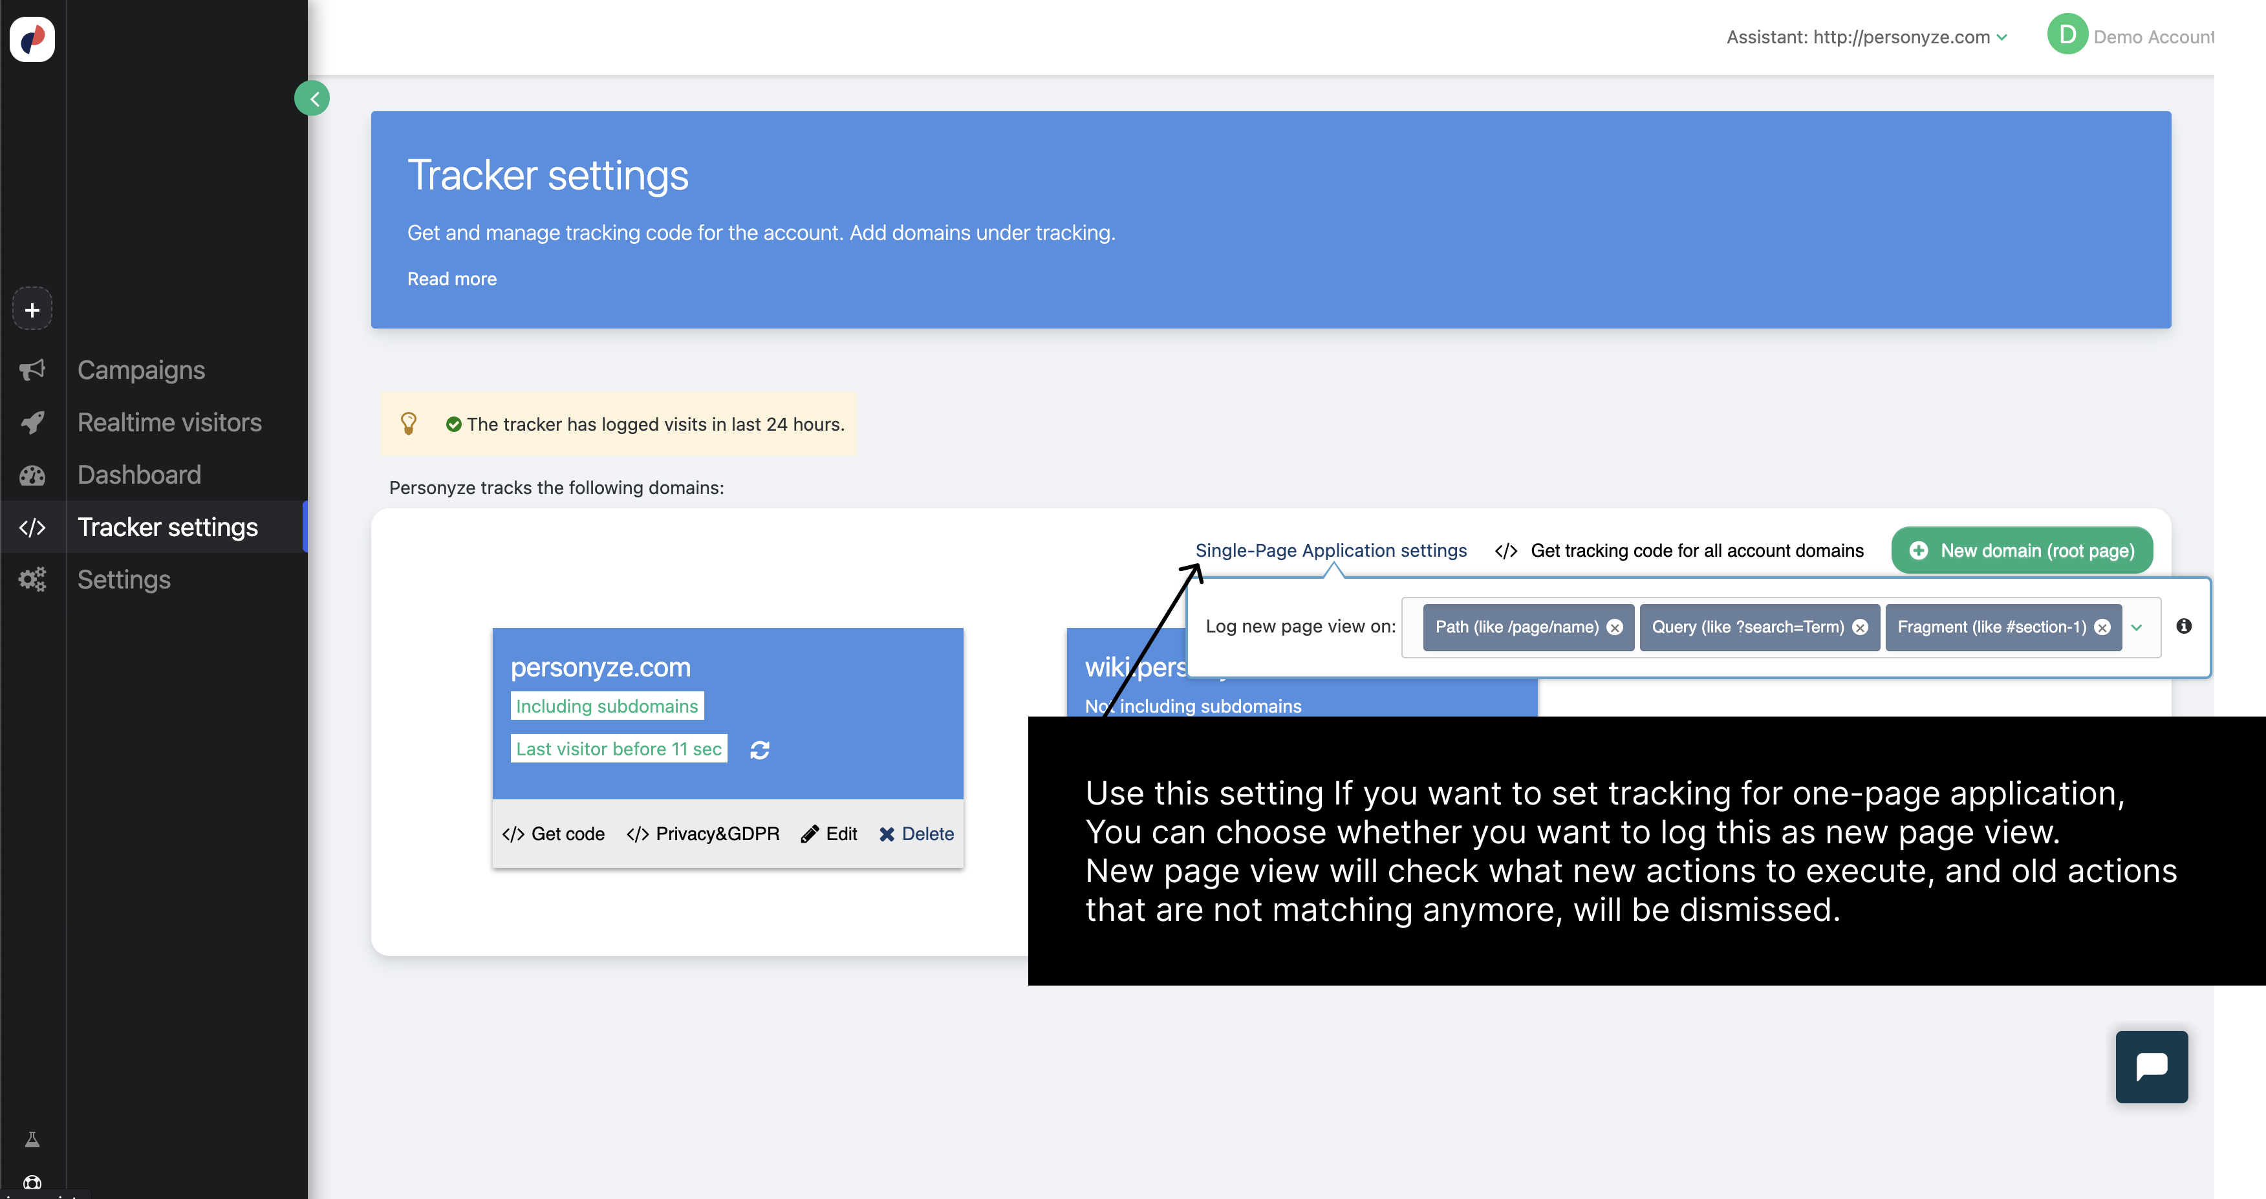Open the chat support widget
The image size is (2266, 1199).
[2152, 1067]
